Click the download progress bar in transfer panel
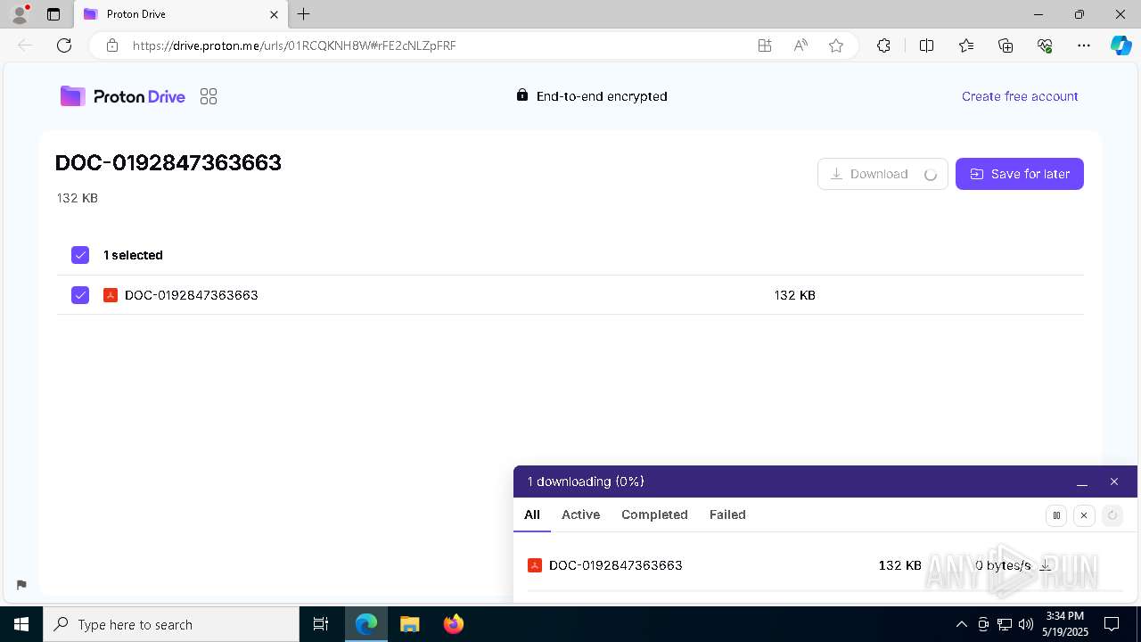The width and height of the screenshot is (1141, 642). 825,590
